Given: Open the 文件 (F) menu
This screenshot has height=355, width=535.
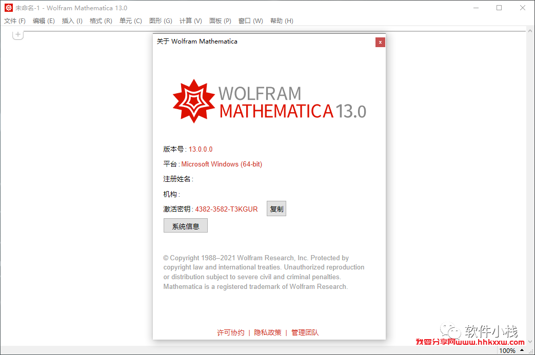Looking at the screenshot, I should tap(15, 21).
